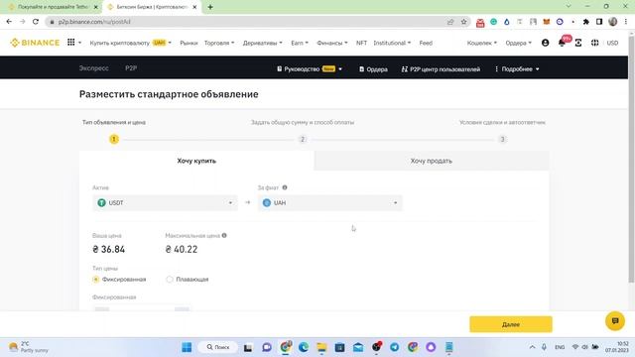Screen dimensions: 635x357
Task: Reload the page with refresh icon
Action: pyautogui.click(x=36, y=22)
